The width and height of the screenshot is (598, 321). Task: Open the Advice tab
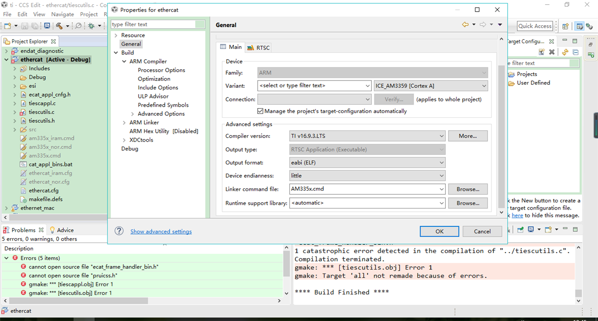pos(61,230)
